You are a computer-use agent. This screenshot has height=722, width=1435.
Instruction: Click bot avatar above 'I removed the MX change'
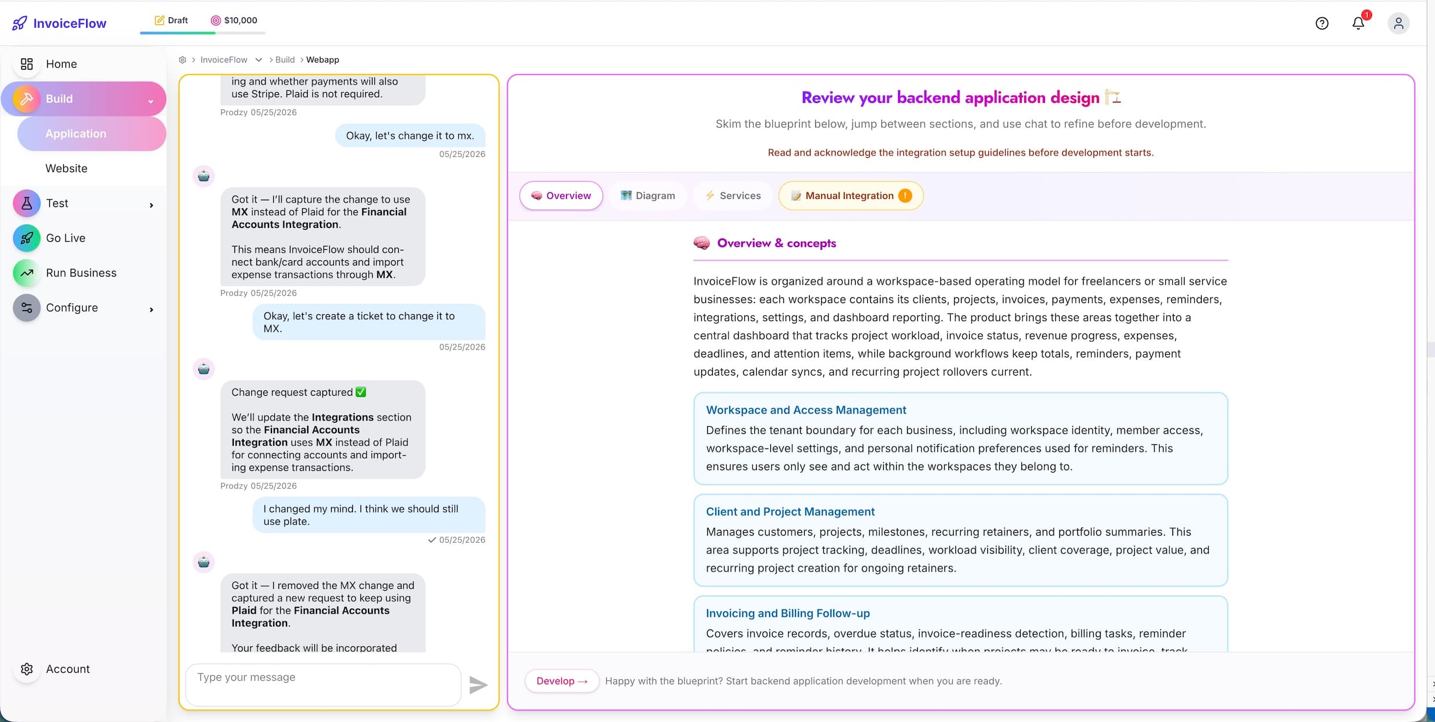point(204,562)
